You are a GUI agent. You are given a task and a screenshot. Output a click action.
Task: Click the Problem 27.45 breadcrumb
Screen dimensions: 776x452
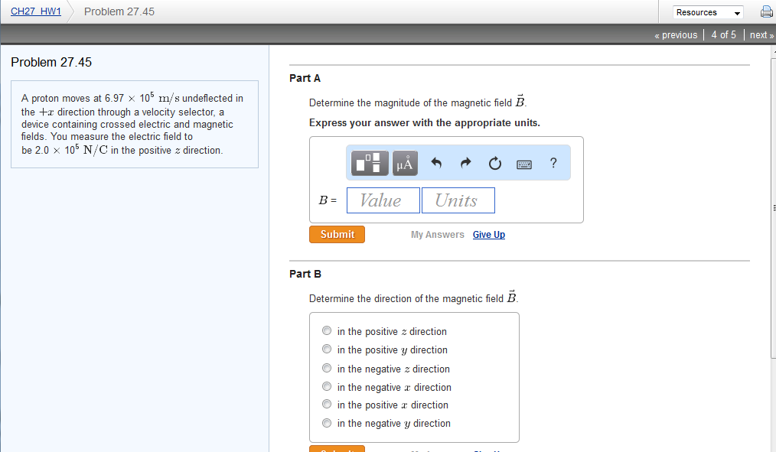[x=119, y=11]
